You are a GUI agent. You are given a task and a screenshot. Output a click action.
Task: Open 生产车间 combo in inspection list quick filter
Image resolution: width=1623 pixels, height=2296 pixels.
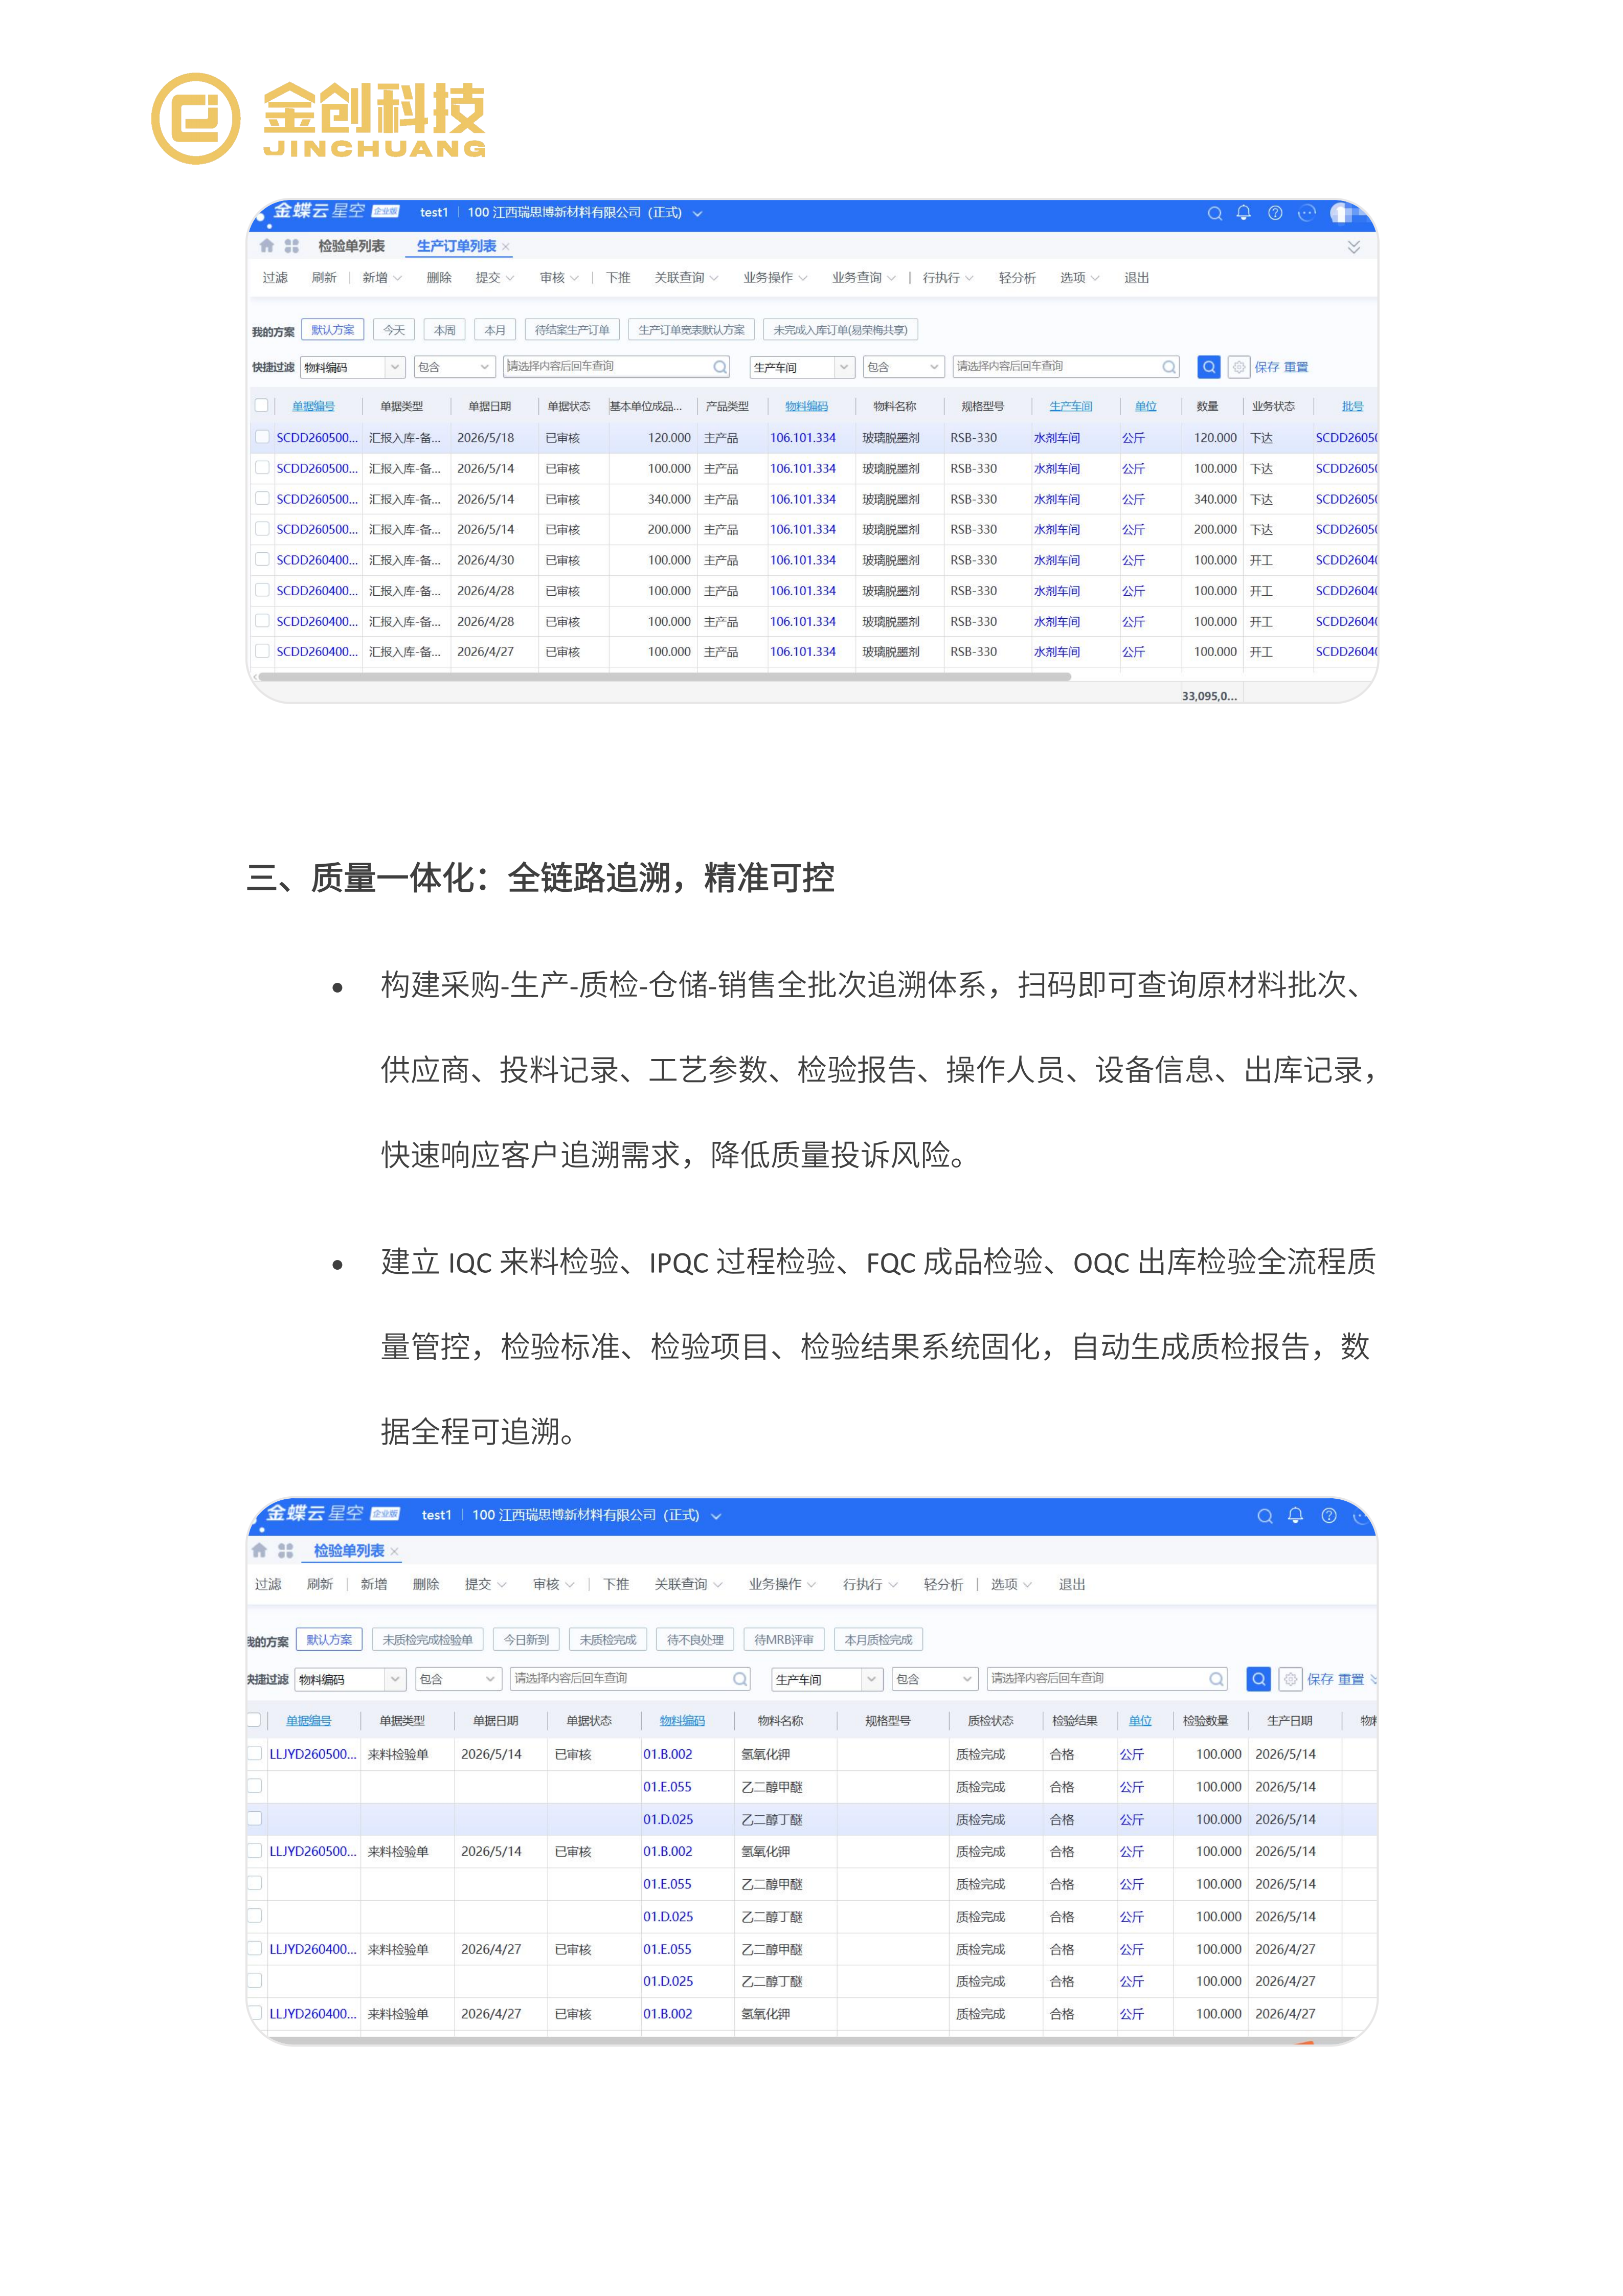tap(826, 1680)
